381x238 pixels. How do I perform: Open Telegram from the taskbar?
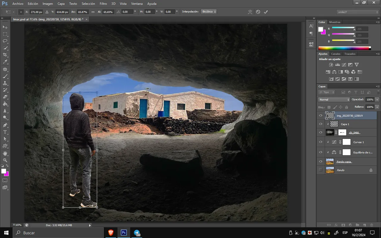137,233
